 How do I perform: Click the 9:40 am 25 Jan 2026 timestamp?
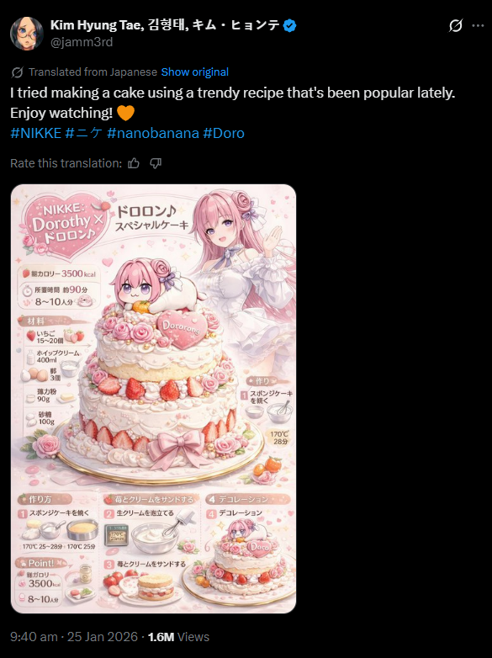coord(74,637)
